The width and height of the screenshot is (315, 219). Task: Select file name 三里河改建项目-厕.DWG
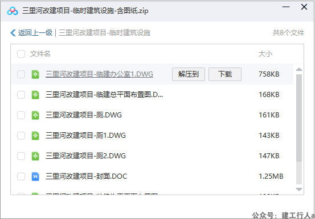[x=84, y=115]
